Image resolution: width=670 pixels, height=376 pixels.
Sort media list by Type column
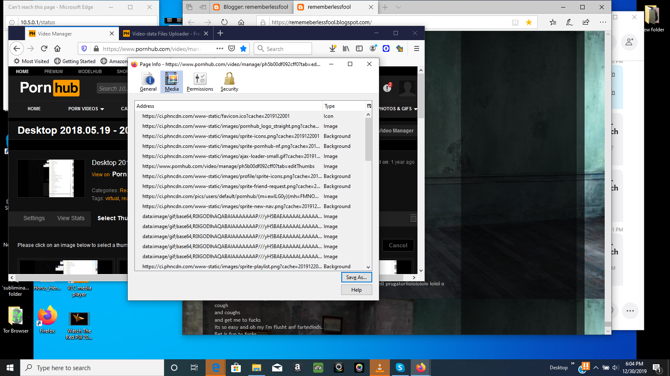(344, 106)
